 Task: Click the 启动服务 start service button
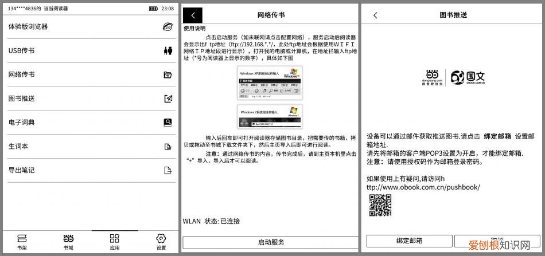click(270, 242)
